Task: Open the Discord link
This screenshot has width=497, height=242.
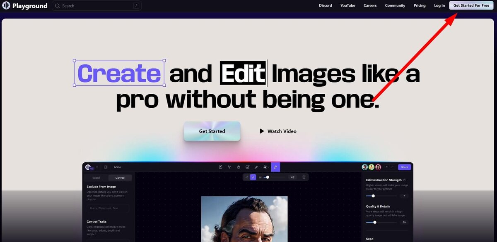Action: pyautogui.click(x=325, y=6)
